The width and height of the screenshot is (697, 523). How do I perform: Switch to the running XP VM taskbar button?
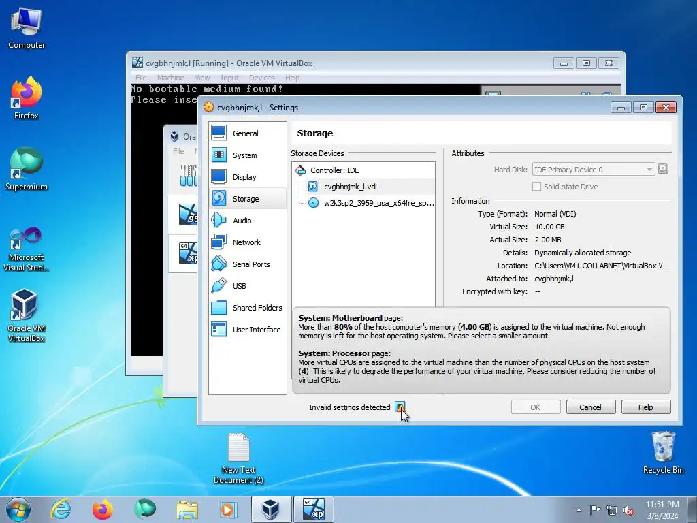[314, 509]
